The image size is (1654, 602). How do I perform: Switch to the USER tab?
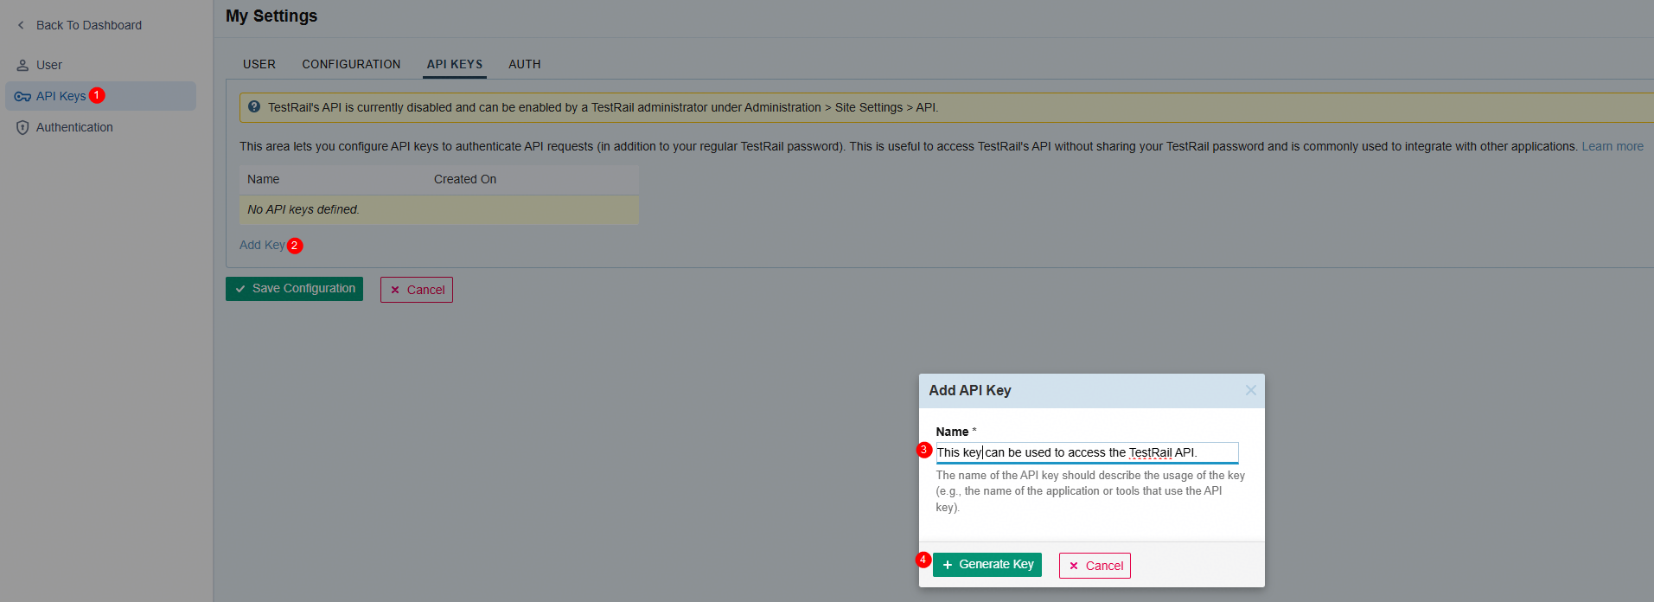click(x=259, y=64)
